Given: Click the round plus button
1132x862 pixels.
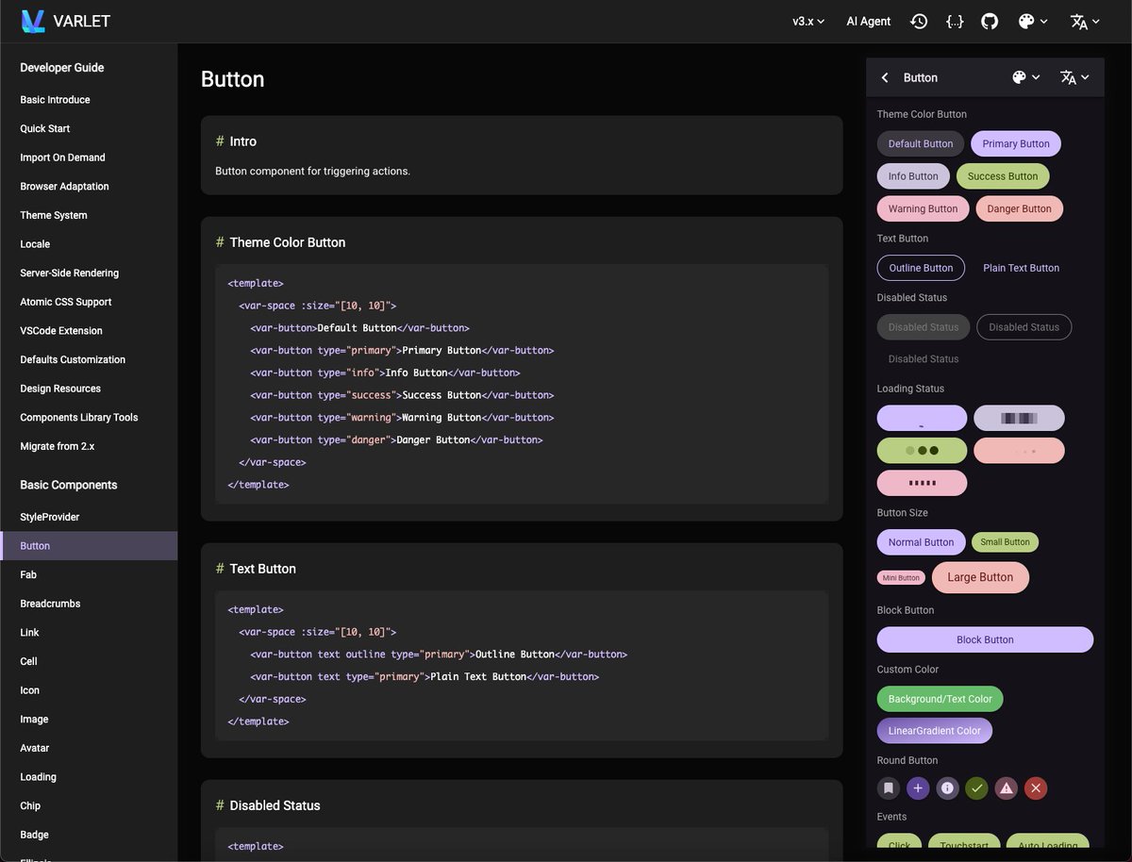Looking at the screenshot, I should [918, 788].
